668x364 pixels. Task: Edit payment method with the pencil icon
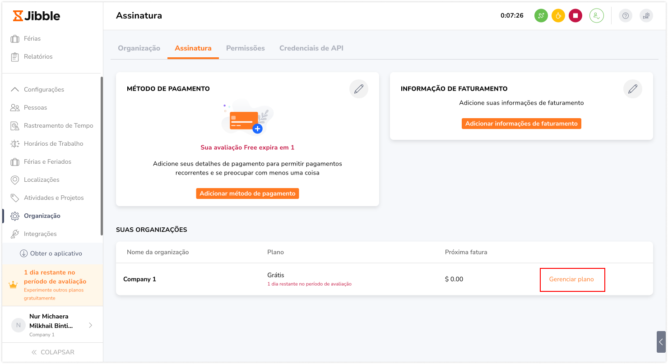(359, 89)
